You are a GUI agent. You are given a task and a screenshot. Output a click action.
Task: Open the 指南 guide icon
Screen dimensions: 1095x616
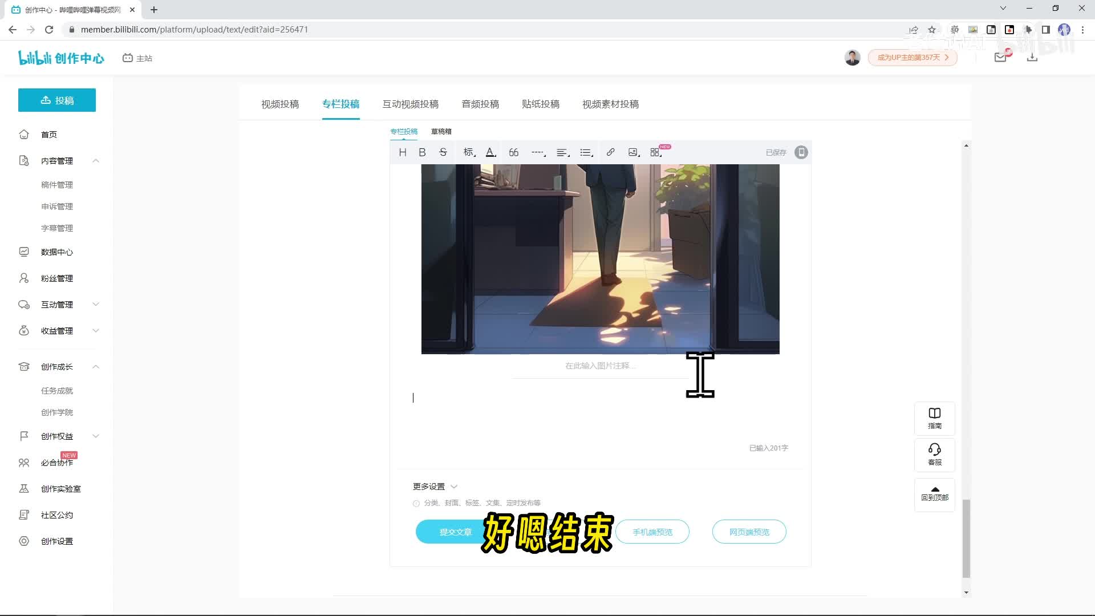point(934,418)
